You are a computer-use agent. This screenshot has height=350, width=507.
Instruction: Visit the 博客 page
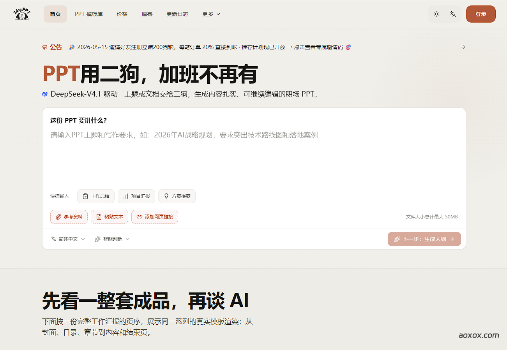click(147, 14)
